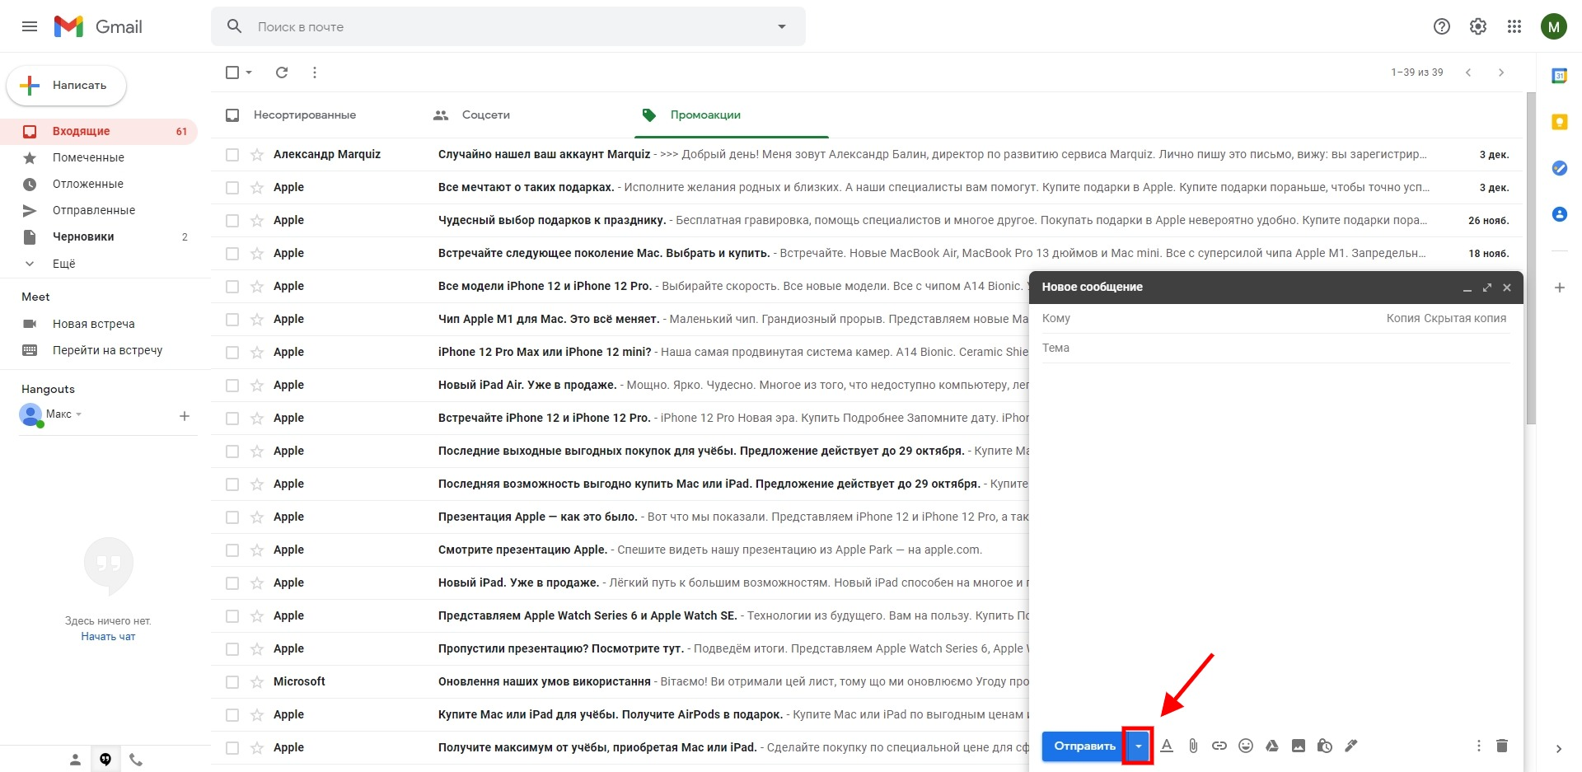
Task: Open text formatting options in compose
Action: pyautogui.click(x=1167, y=746)
